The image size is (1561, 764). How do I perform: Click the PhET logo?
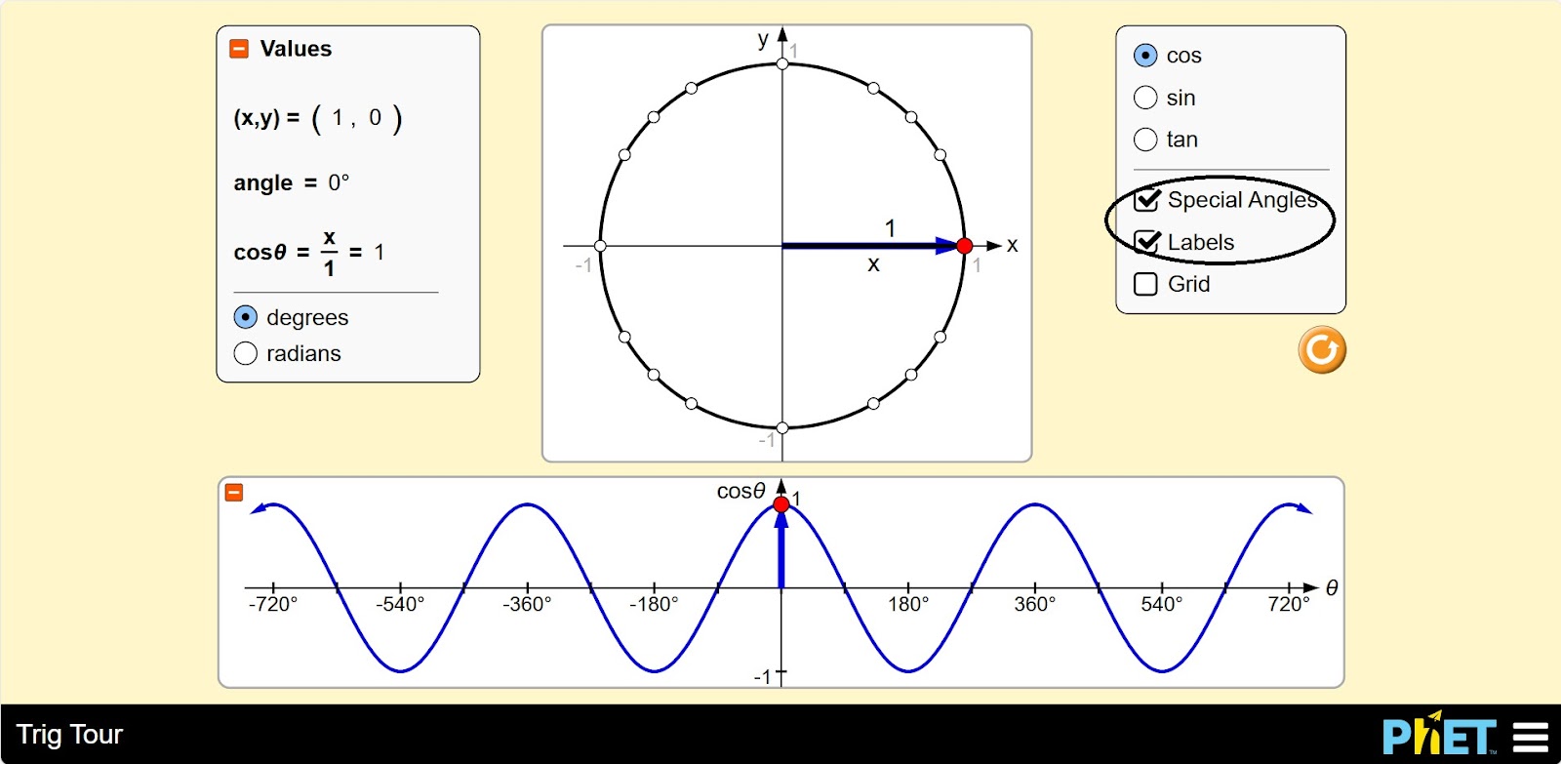click(x=1438, y=736)
